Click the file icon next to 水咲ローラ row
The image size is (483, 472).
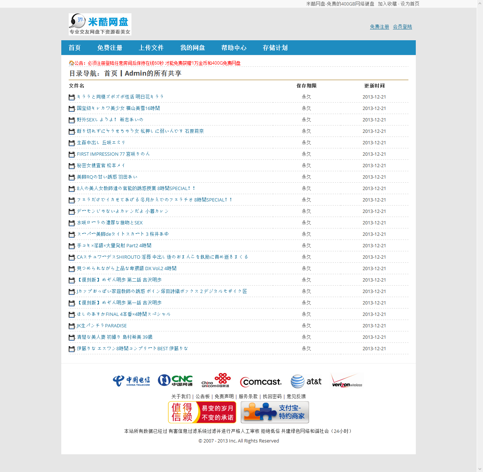click(x=72, y=223)
